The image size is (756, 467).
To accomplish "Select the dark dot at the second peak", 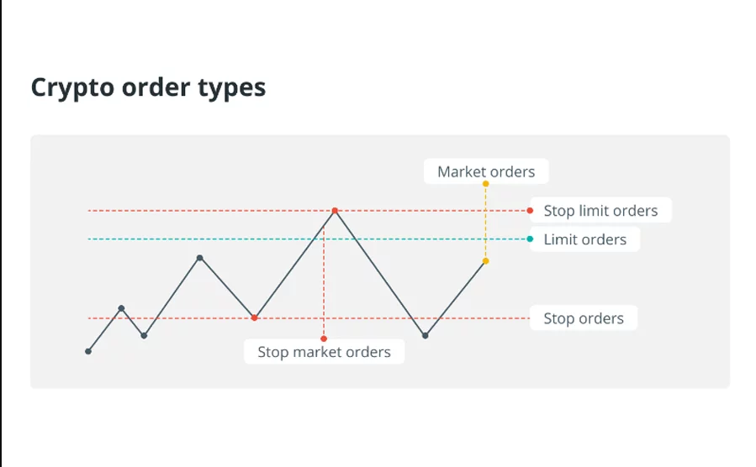I will pos(199,258).
